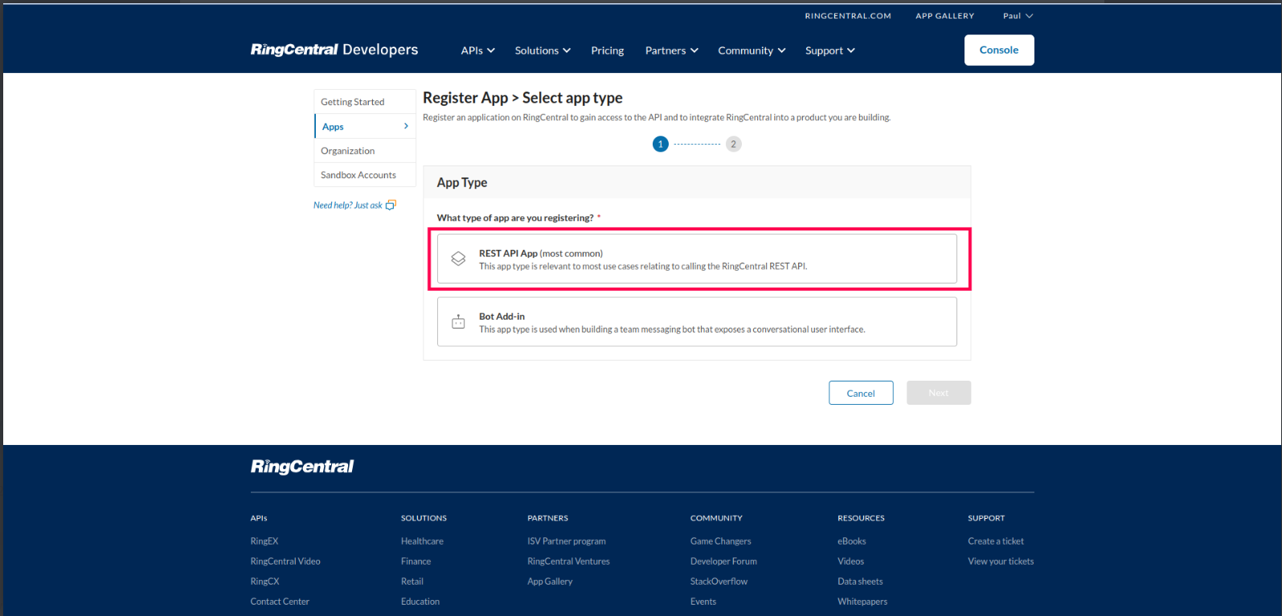Click step 2 circle indicator
Screen dimensions: 1282x616
click(733, 145)
